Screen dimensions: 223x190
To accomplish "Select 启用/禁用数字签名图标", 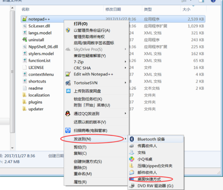I will coord(94,43).
